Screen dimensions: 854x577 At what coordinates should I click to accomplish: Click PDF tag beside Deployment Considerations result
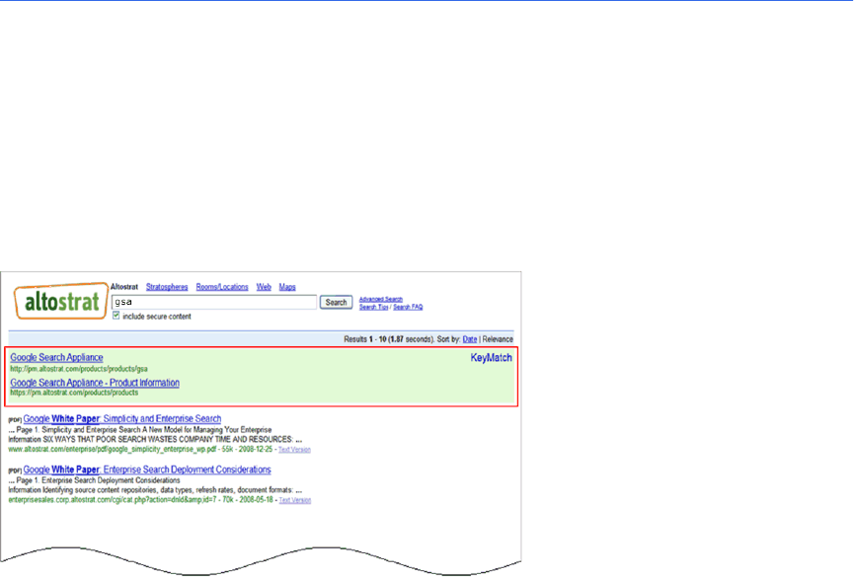(15, 470)
